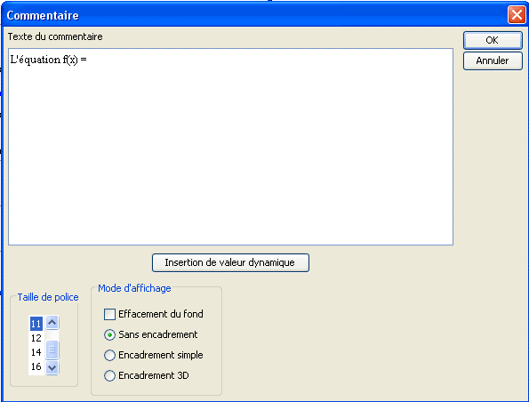The width and height of the screenshot is (529, 402).
Task: Click the font size list down arrow
Action: pyautogui.click(x=52, y=367)
